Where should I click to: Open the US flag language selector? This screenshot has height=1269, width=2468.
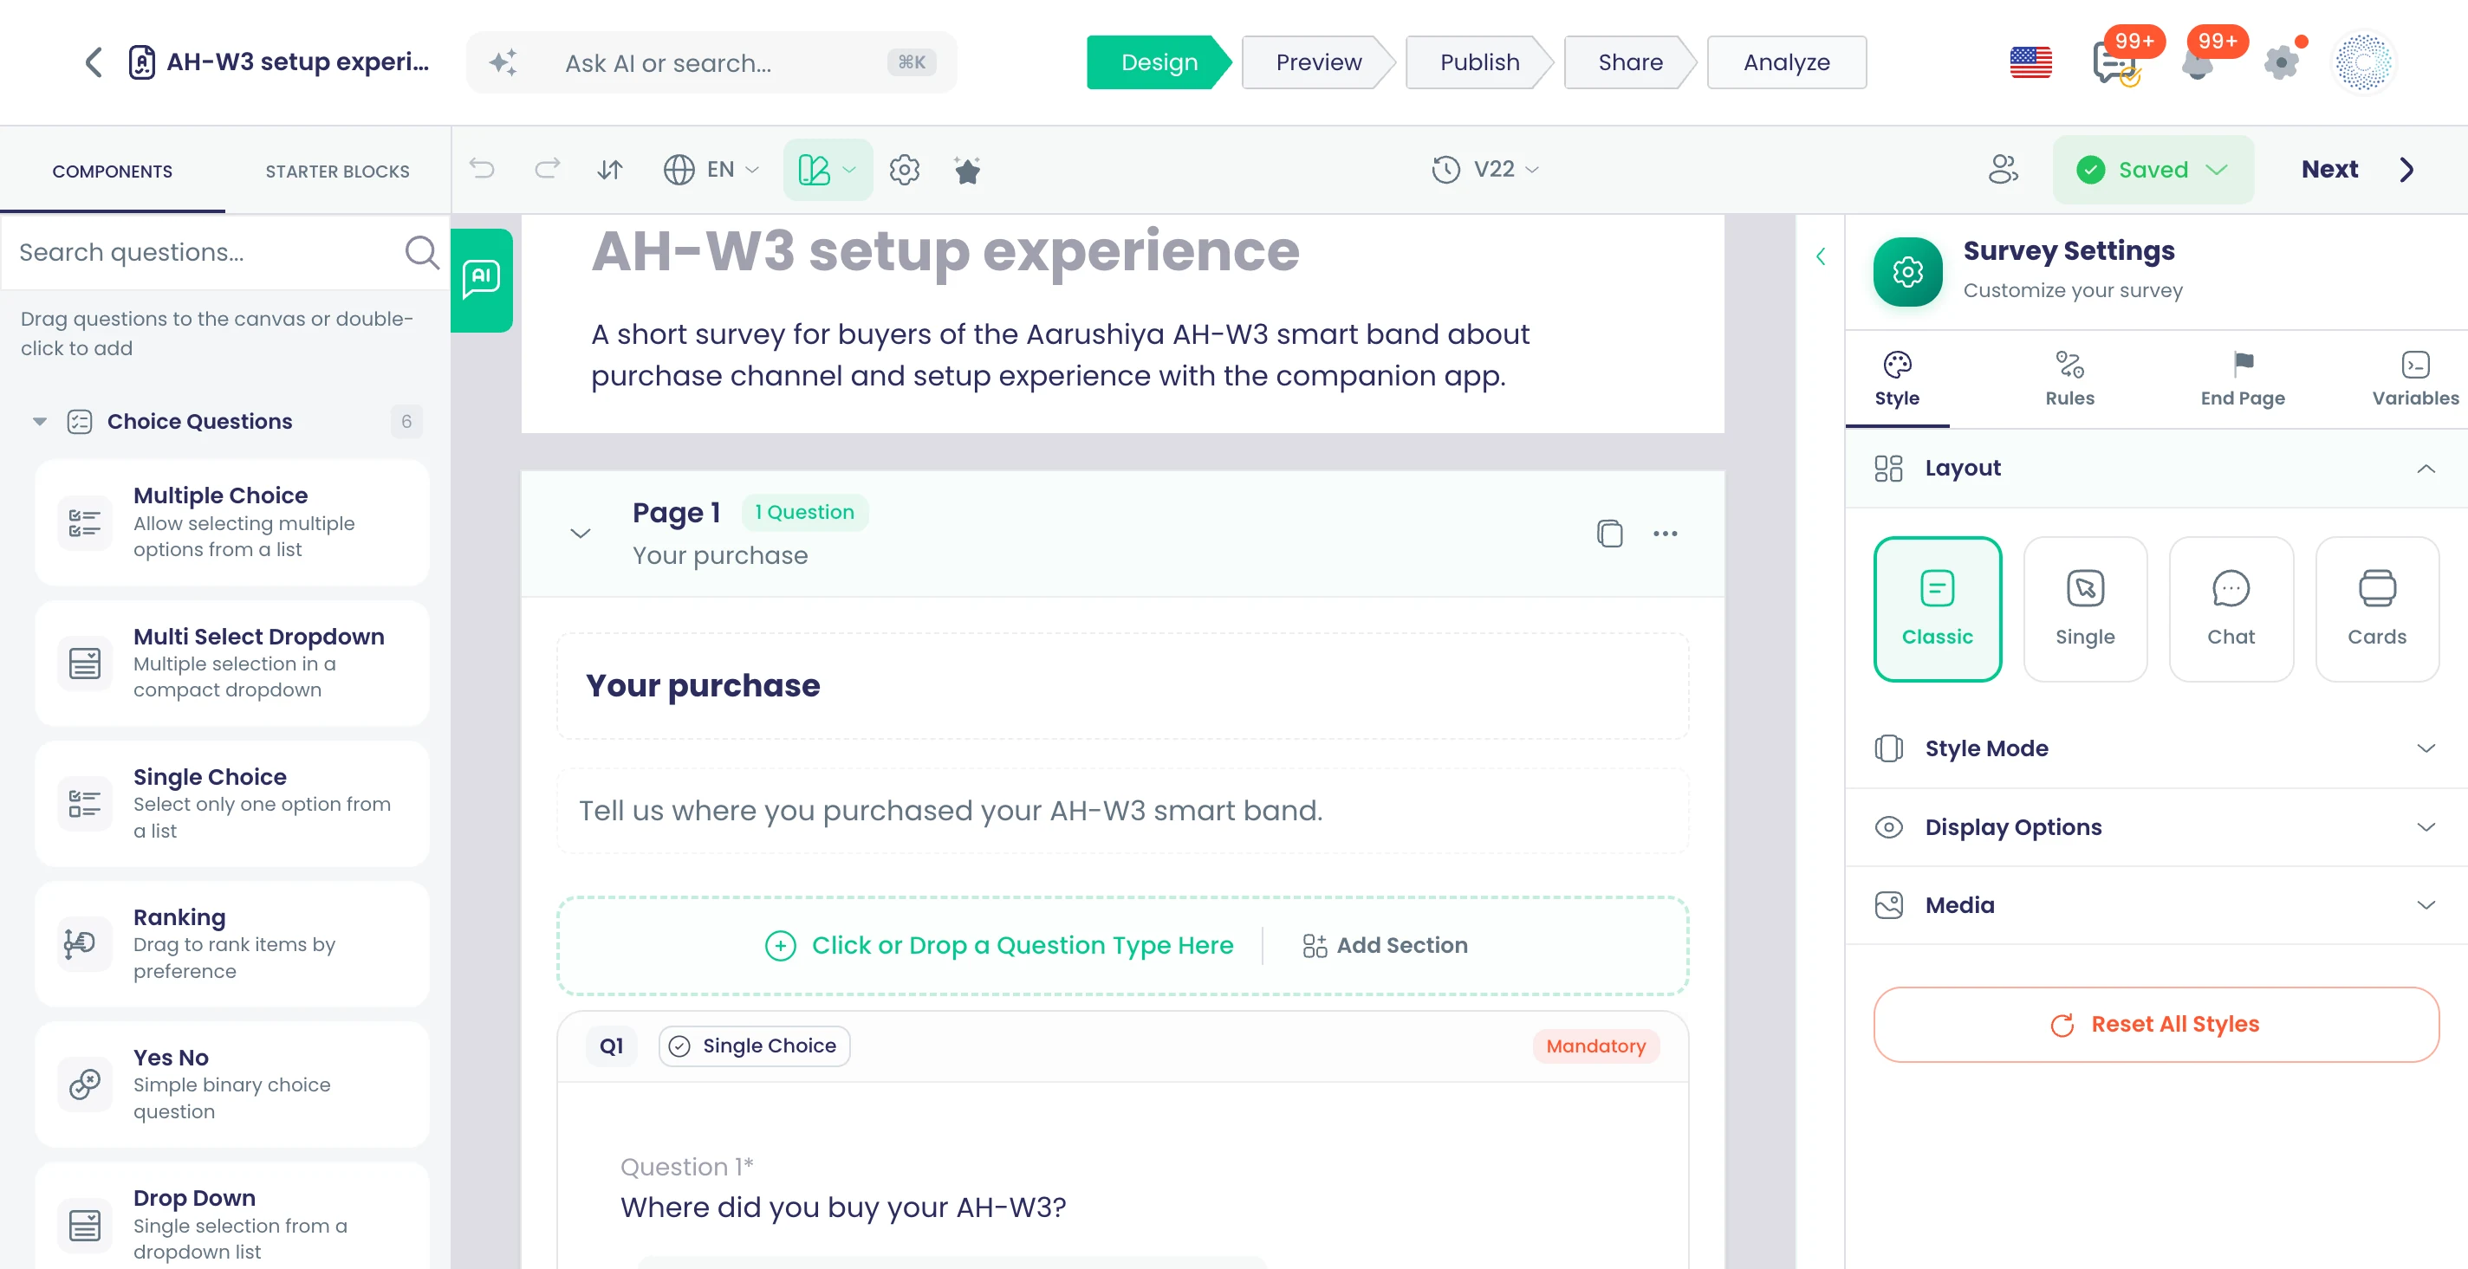coord(2030,62)
